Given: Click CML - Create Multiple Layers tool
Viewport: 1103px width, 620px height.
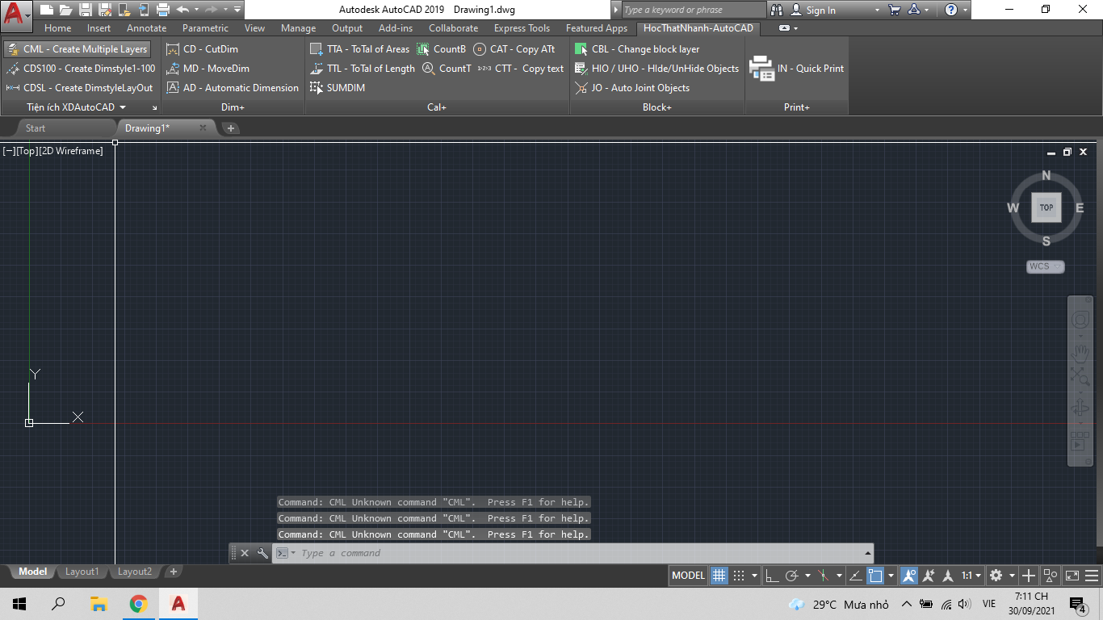Looking at the screenshot, I should 76,49.
